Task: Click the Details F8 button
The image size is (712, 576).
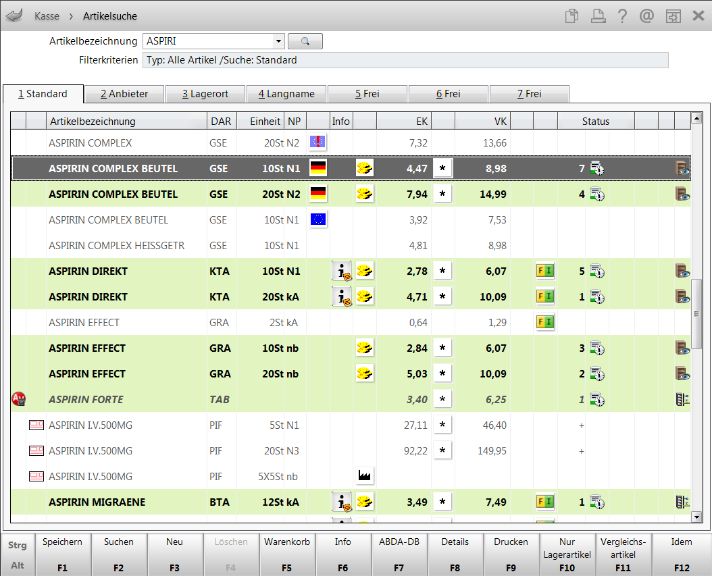Action: [455, 554]
